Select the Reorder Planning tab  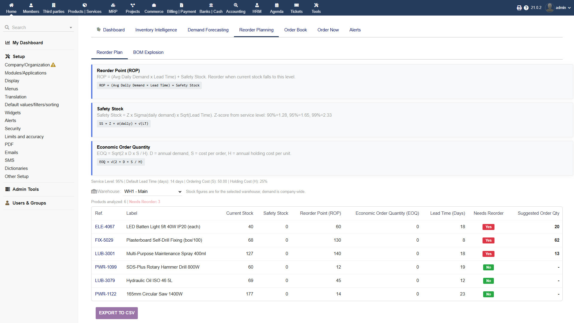256,30
